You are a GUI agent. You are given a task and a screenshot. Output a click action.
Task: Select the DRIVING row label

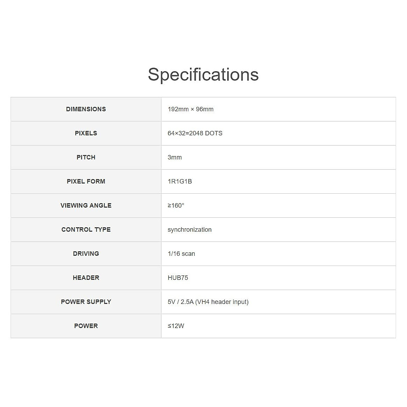86,254
